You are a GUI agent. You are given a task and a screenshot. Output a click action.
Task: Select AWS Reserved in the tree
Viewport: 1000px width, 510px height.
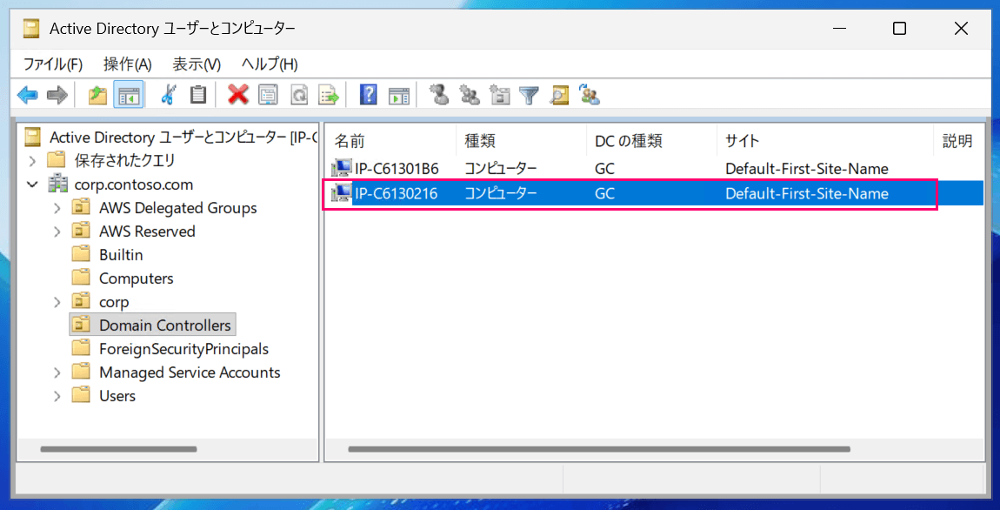[x=147, y=231]
